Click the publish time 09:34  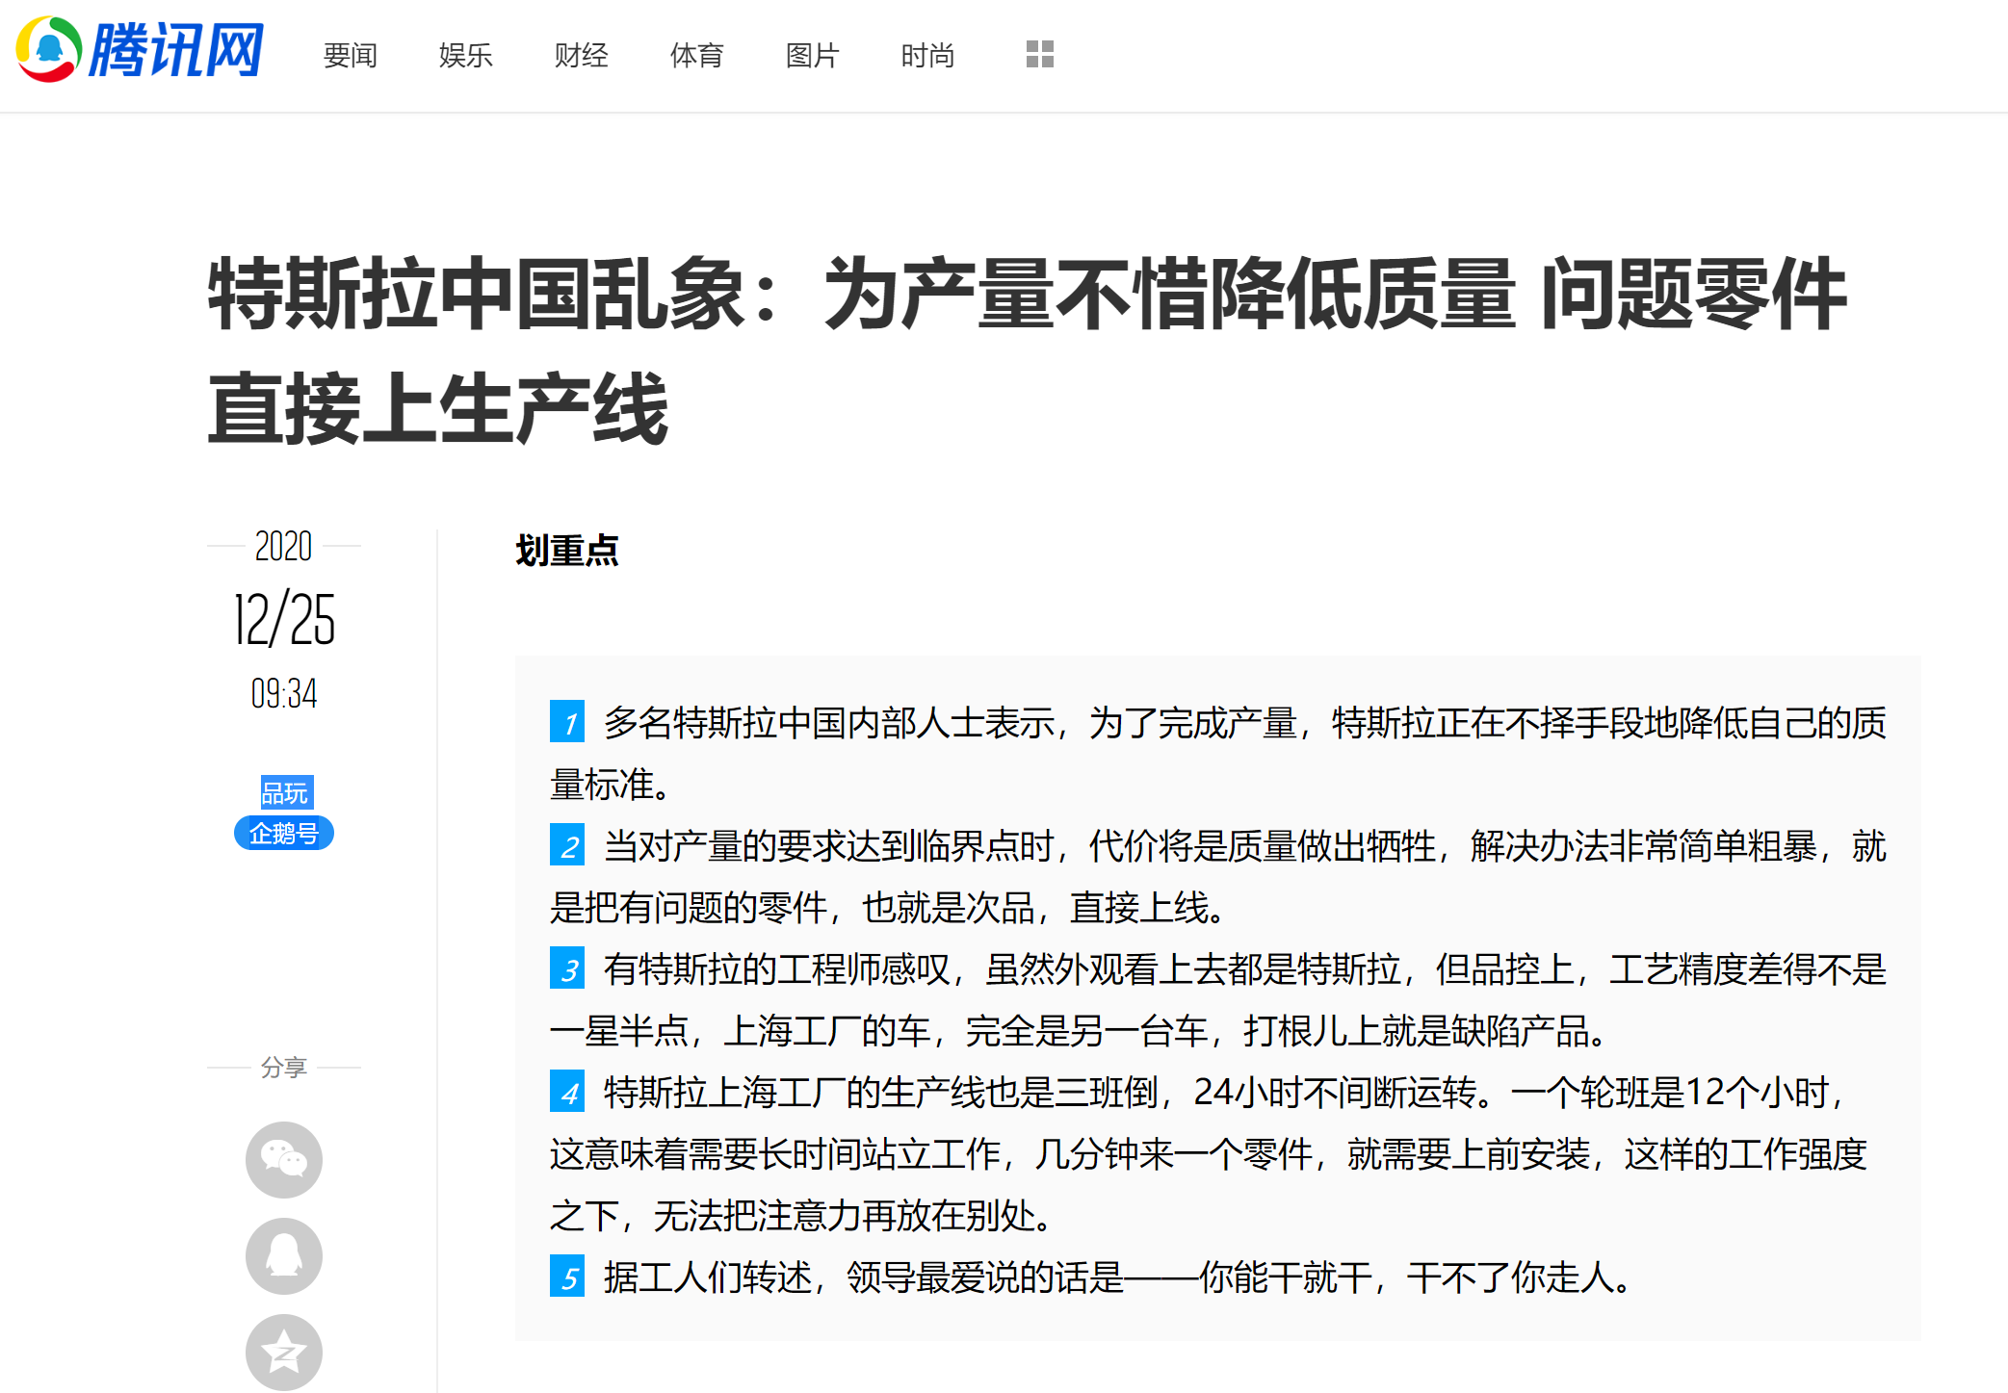(284, 693)
